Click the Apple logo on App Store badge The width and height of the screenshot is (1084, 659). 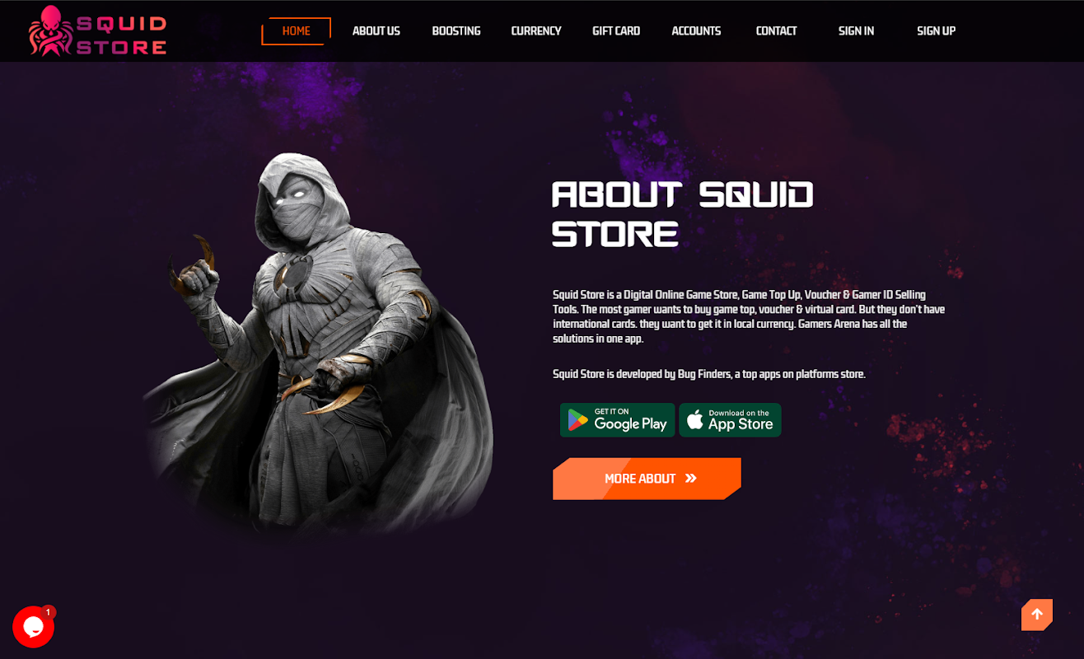click(x=695, y=420)
